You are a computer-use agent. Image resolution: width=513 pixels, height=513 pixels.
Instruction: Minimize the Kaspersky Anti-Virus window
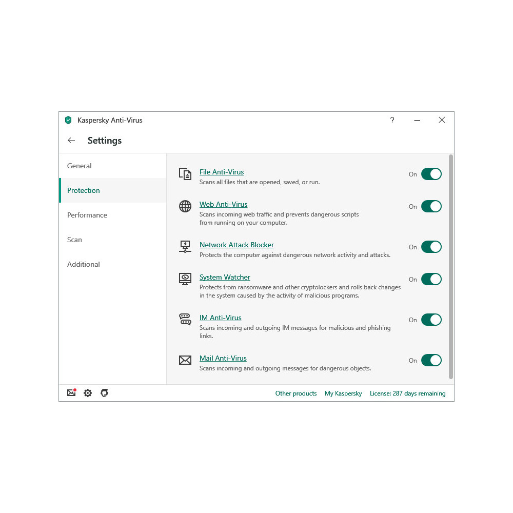(417, 120)
